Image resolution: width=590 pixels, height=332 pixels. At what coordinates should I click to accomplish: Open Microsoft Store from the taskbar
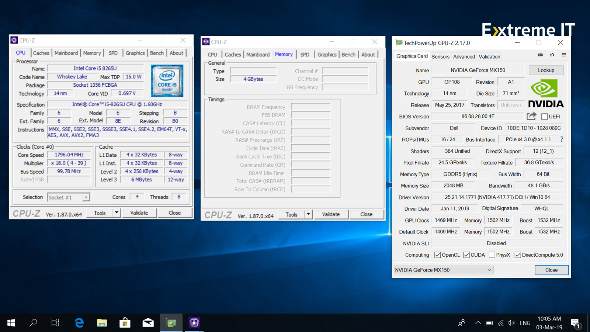coord(125,323)
